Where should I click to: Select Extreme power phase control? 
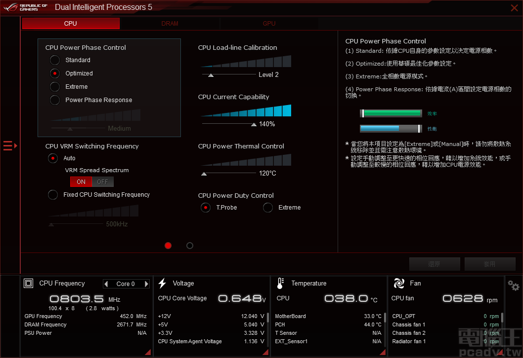[x=55, y=87]
